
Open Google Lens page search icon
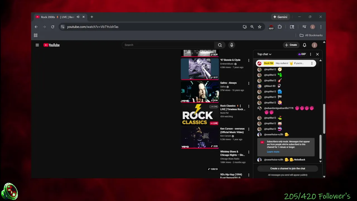[x=292, y=27]
